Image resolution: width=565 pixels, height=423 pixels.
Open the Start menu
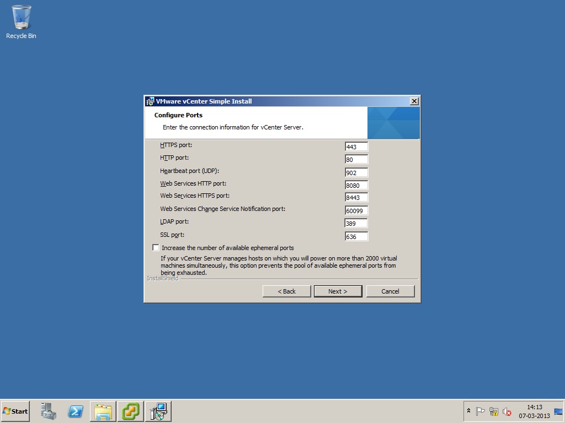[x=15, y=411]
